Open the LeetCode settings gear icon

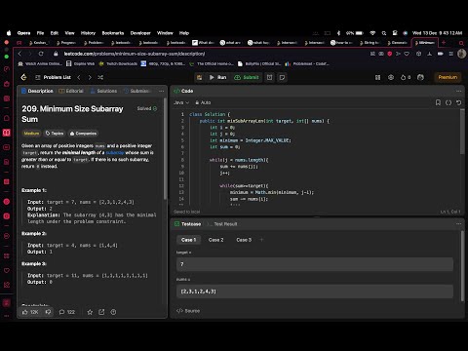pyautogui.click(x=391, y=77)
